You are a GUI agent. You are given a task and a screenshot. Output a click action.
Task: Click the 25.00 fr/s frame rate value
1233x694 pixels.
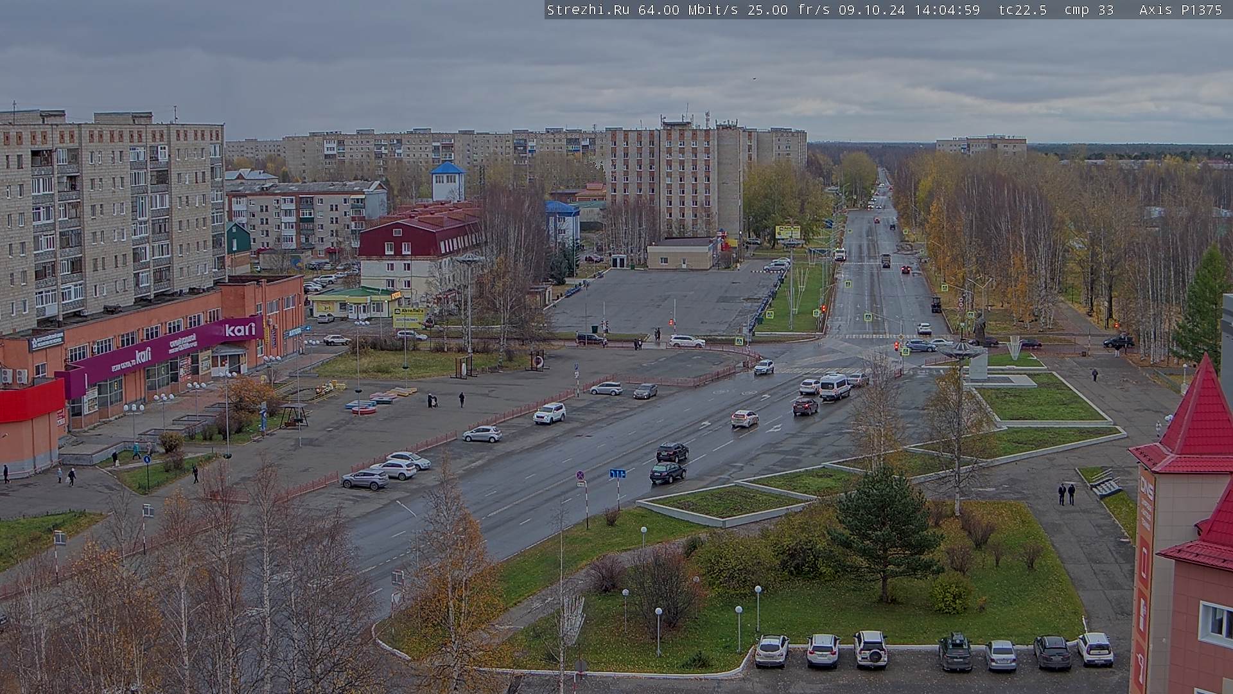[x=789, y=10]
